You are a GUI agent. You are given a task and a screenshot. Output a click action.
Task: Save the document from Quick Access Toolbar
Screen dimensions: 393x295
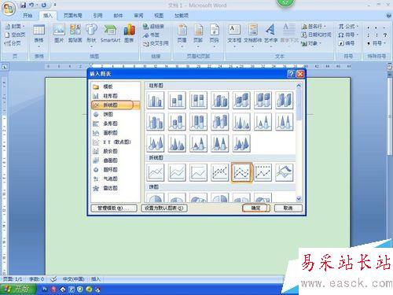click(x=23, y=5)
